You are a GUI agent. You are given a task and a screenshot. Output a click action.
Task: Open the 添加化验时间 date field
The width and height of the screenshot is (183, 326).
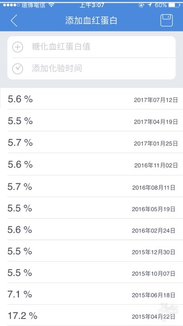(x=91, y=69)
